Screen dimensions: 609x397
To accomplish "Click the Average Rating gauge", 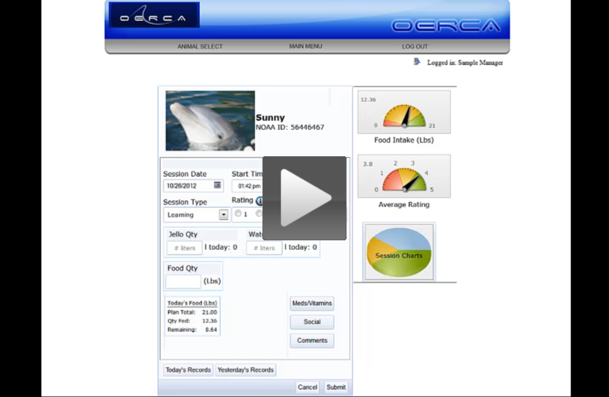I will point(404,176).
